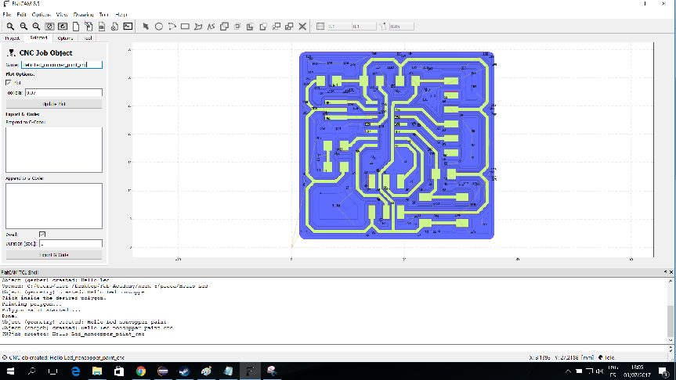Viewport: 676px width, 380px height.
Task: Click the Append to G-Code text box
Action: pos(54,206)
